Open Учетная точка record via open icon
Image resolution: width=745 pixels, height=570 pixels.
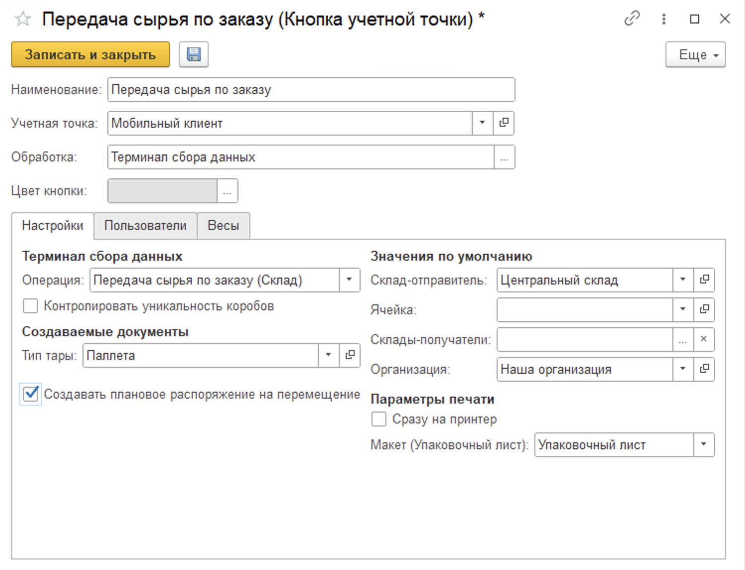[x=504, y=123]
